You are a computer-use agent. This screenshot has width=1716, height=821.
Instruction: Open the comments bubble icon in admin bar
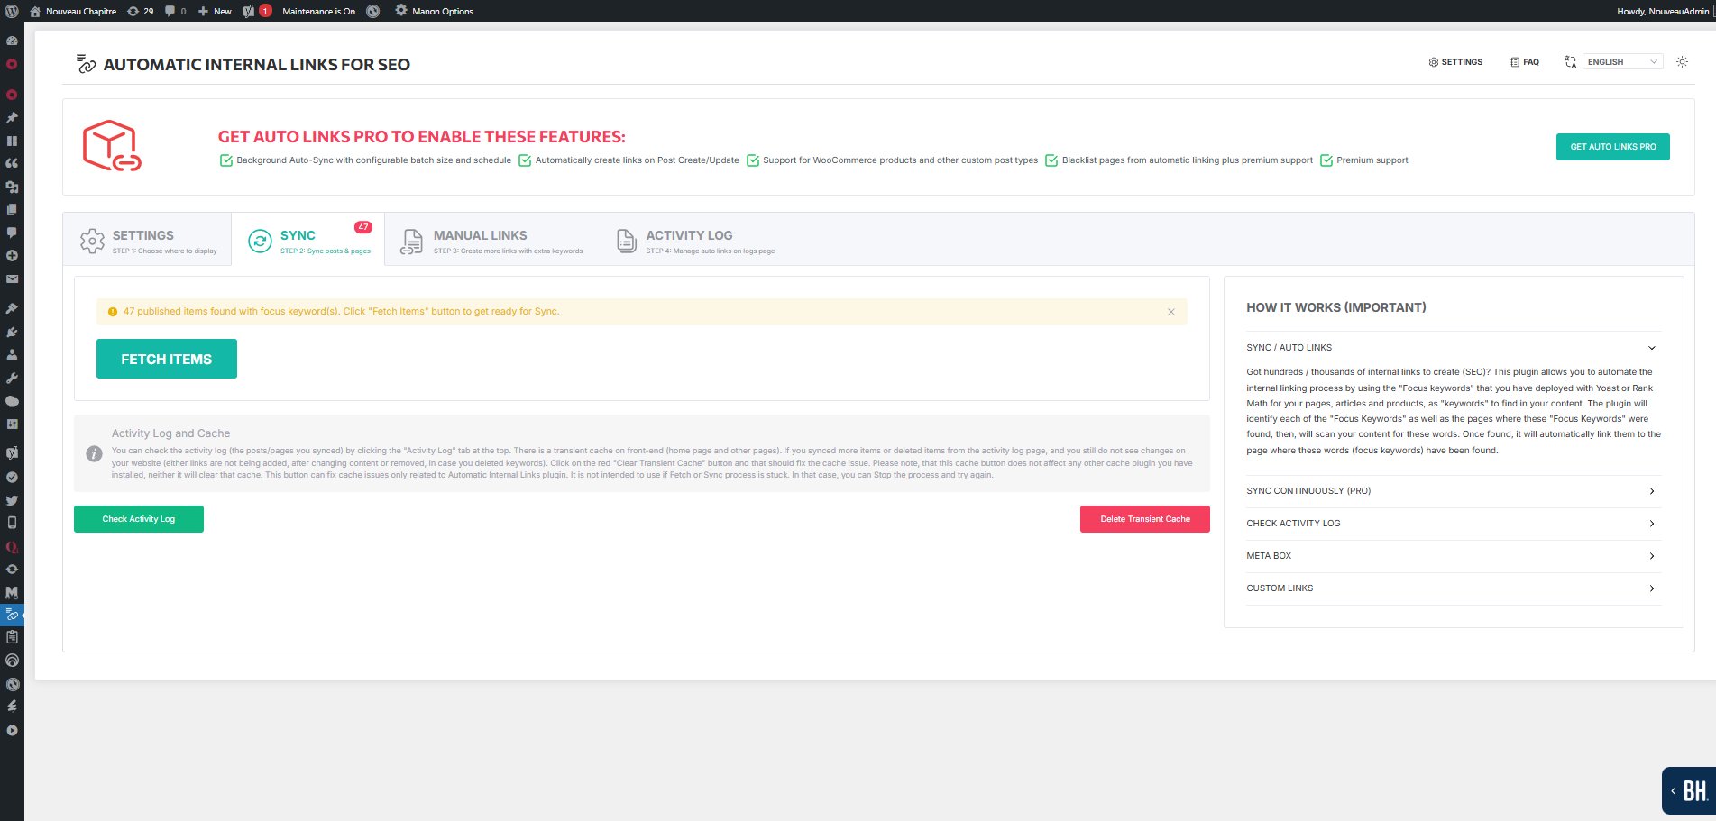(x=170, y=11)
